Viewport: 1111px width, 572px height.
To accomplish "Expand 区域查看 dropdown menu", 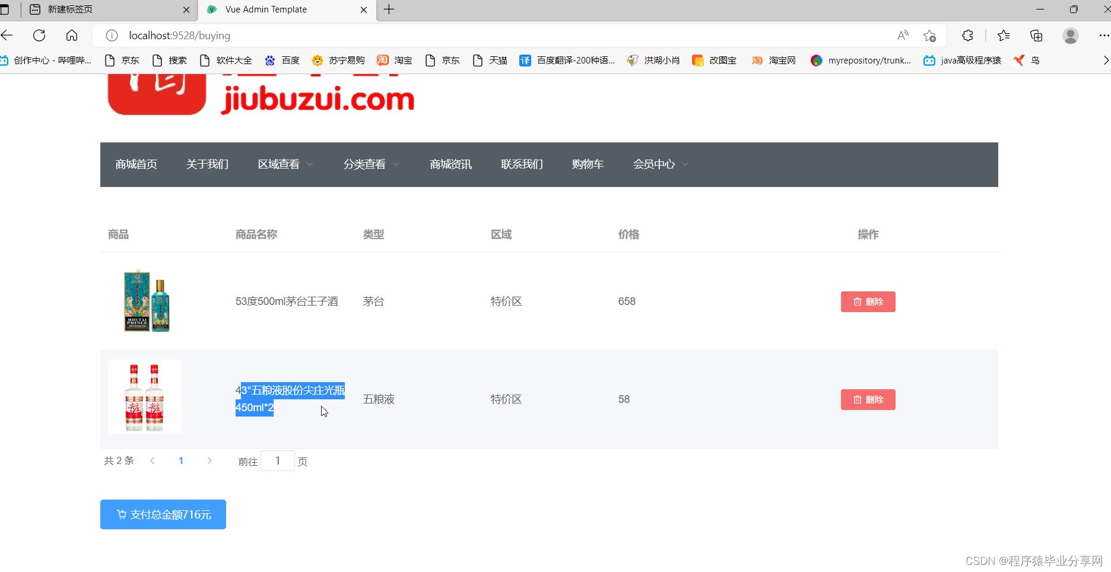I will [285, 164].
